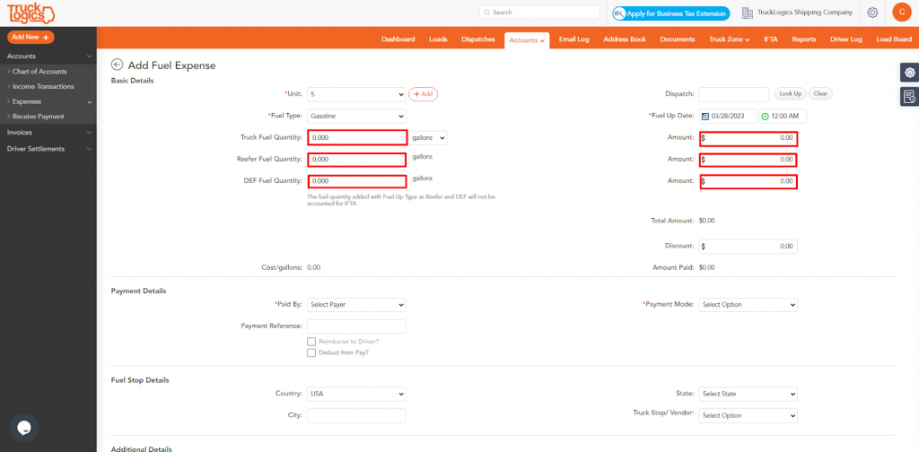Open the chat bubble support widget

(x=24, y=428)
